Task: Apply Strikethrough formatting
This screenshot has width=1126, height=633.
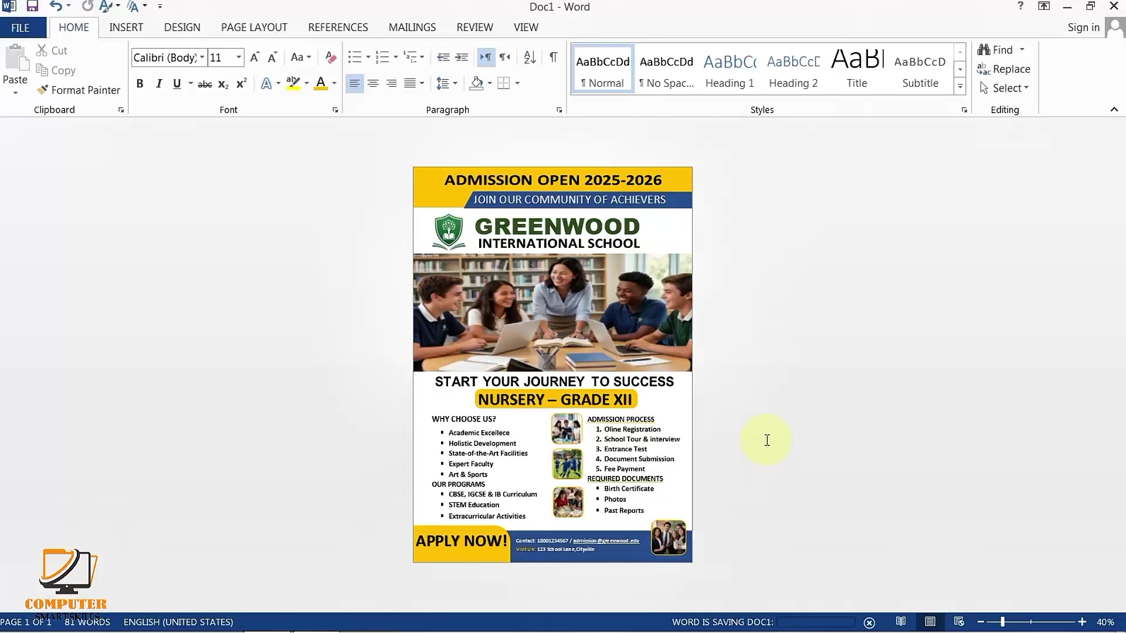Action: (x=205, y=84)
